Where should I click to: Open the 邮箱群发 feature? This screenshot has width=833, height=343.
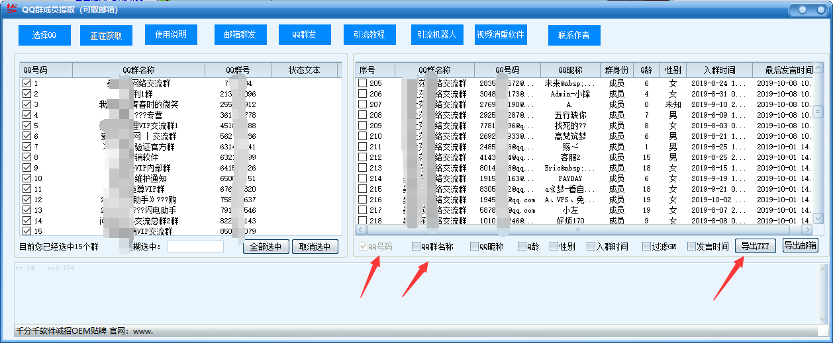[x=240, y=35]
